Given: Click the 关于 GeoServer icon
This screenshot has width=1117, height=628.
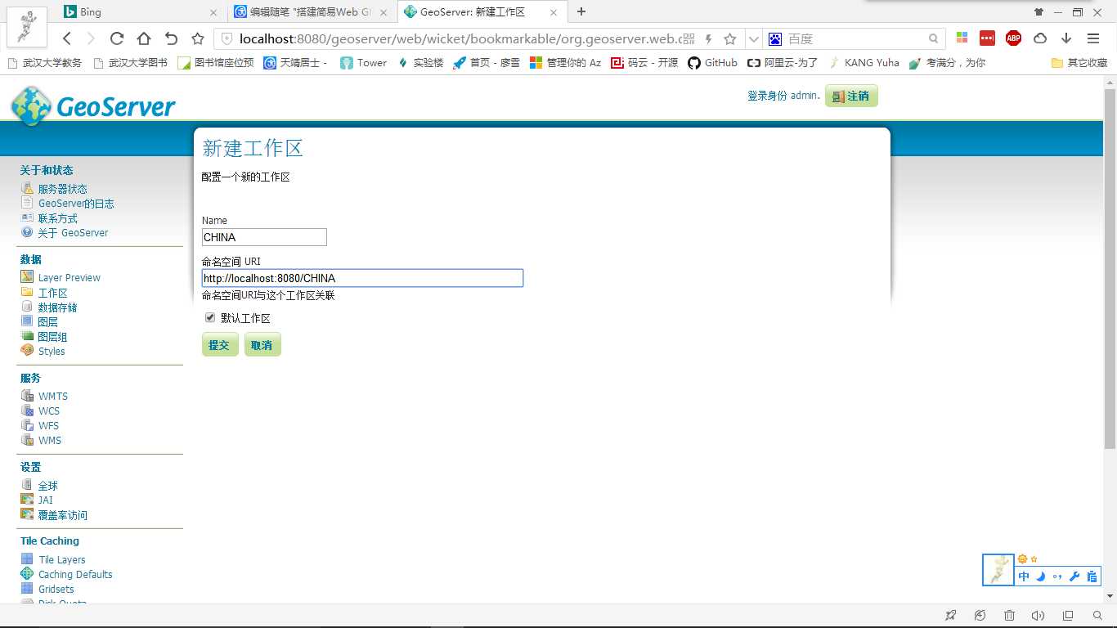Looking at the screenshot, I should pyautogui.click(x=27, y=232).
